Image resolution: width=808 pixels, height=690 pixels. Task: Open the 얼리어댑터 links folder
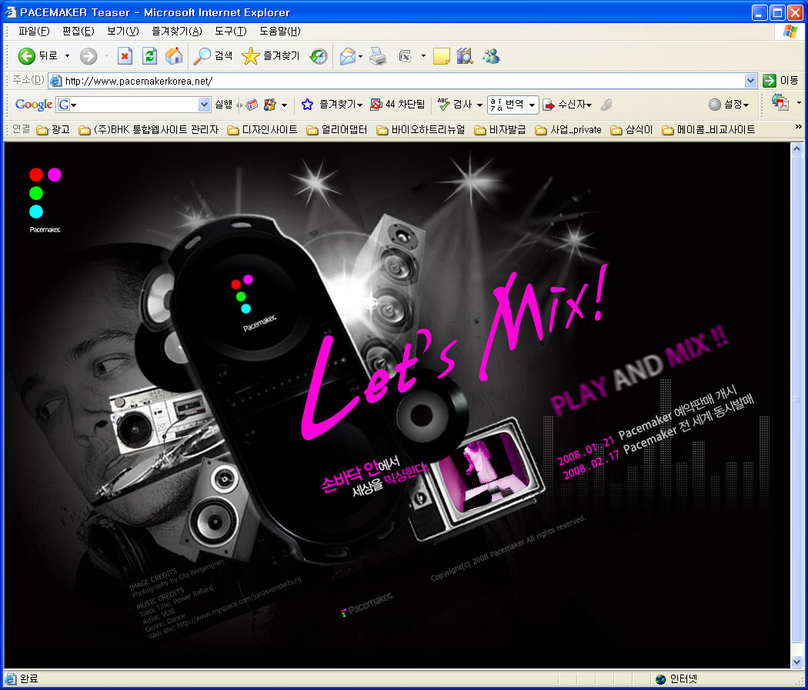click(337, 130)
